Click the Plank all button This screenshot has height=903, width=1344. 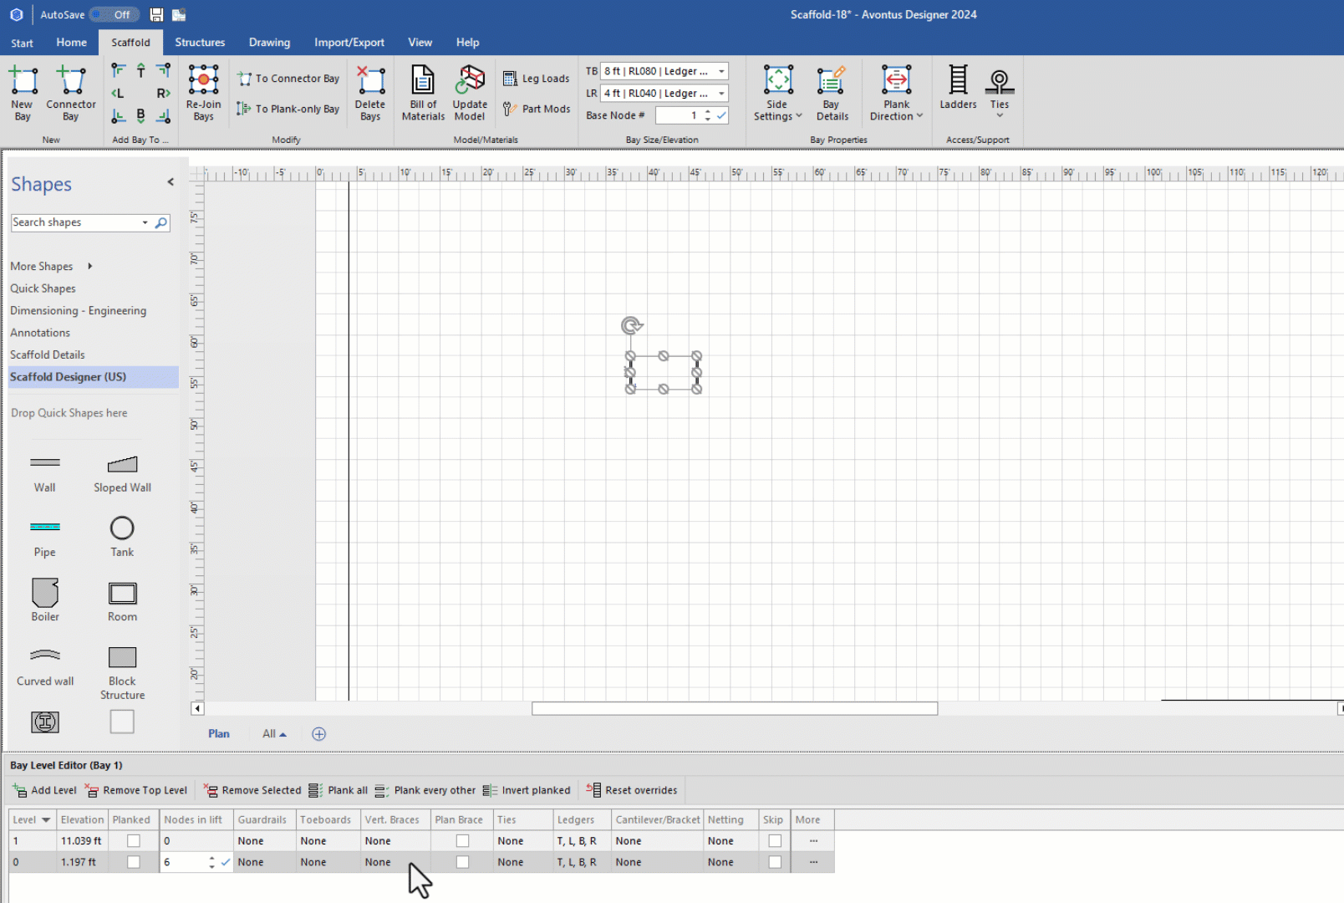point(339,790)
